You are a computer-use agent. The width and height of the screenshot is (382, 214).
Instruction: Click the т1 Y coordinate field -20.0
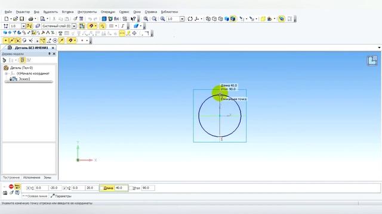[x=55, y=188]
